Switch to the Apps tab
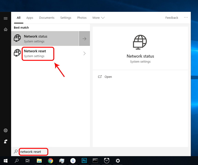This screenshot has height=165, width=198. 30,18
